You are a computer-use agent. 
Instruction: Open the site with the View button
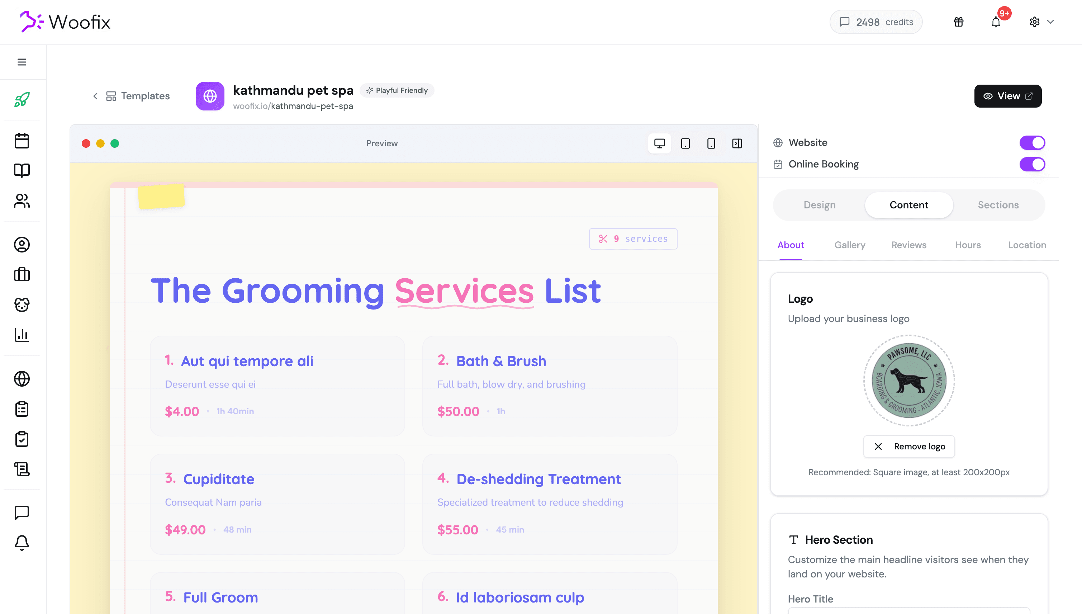pos(1007,96)
